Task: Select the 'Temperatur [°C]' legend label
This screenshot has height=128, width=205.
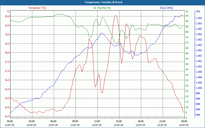Action: pyautogui.click(x=37, y=8)
